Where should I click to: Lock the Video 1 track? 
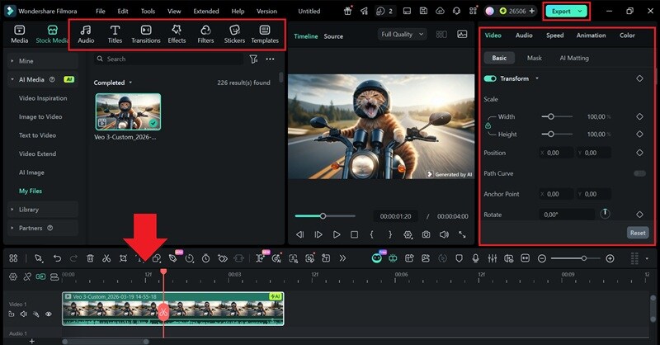[x=12, y=314]
